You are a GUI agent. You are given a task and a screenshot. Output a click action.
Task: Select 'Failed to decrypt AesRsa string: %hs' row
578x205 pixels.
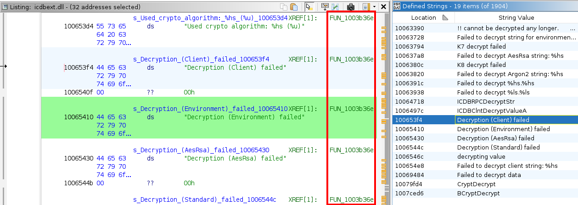click(x=485, y=55)
